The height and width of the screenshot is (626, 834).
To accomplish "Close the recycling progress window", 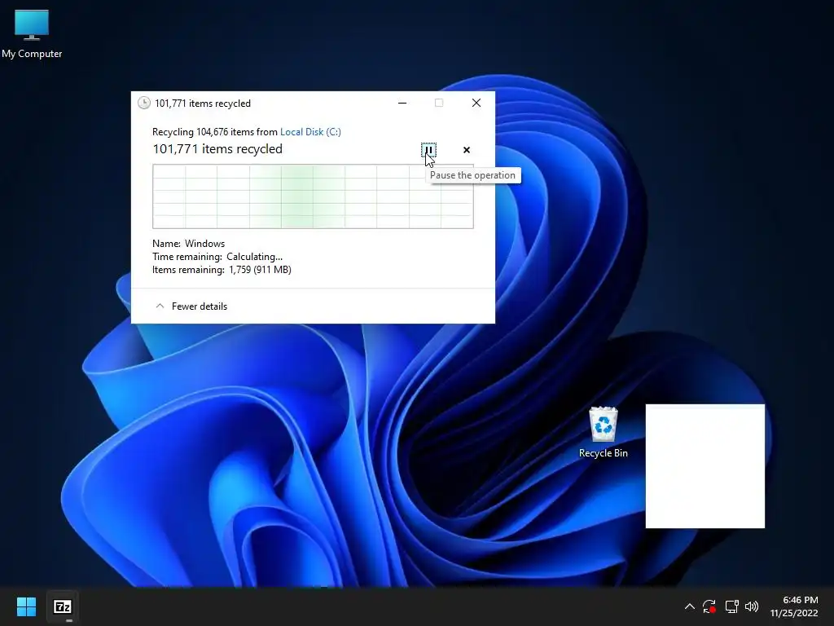I will tap(476, 103).
